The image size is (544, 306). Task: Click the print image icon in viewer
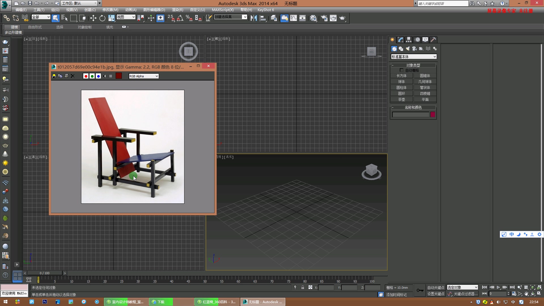(x=67, y=76)
